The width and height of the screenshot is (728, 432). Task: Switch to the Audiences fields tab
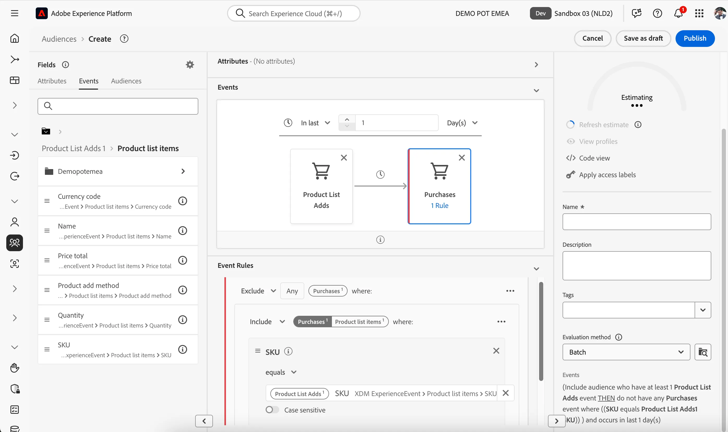tap(126, 81)
